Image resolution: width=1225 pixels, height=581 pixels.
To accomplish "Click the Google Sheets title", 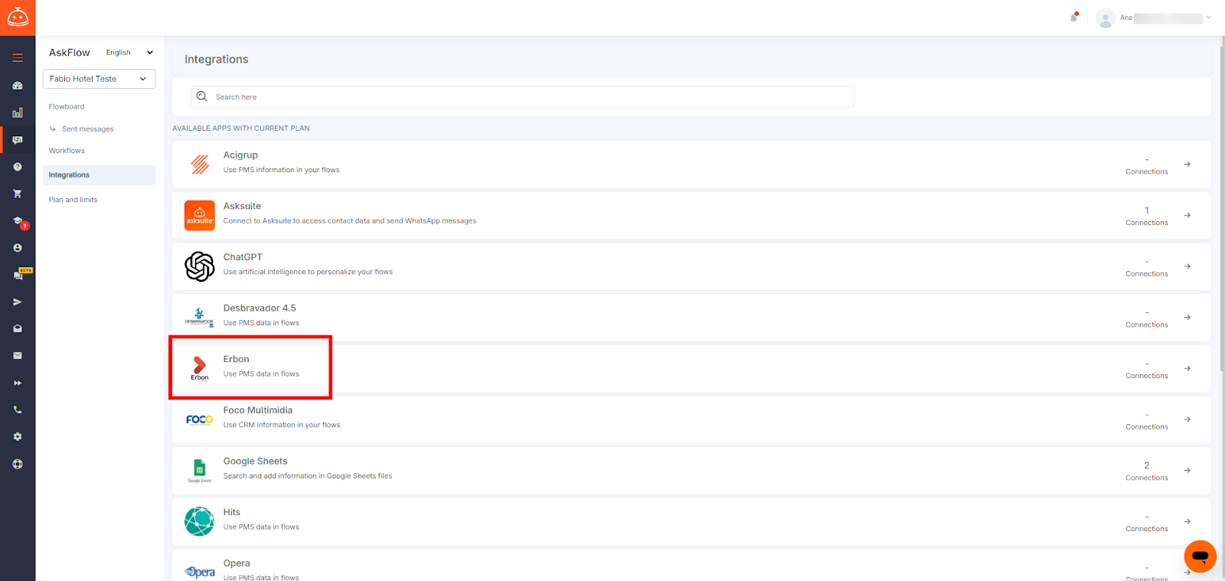I will point(255,462).
